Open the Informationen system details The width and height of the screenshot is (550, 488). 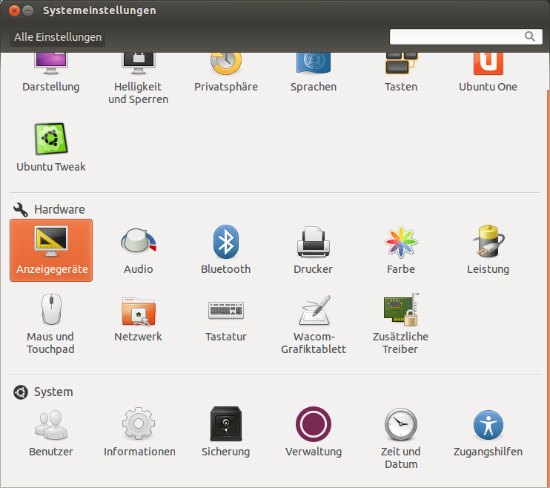pyautogui.click(x=139, y=432)
